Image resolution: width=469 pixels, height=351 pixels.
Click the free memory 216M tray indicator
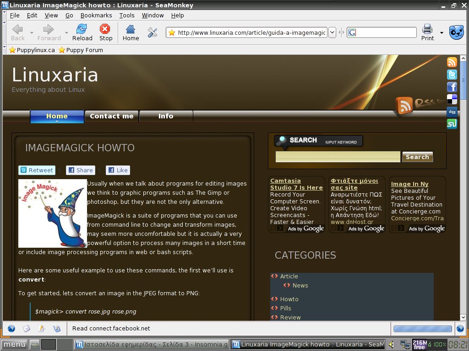coord(420,345)
